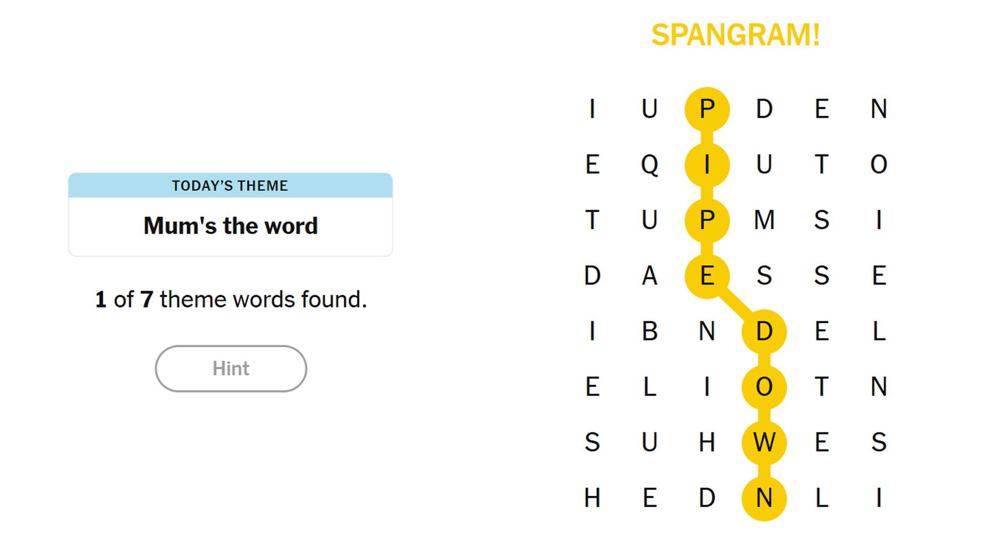The image size is (993, 558).
Task: Click the highlighted yellow I tile
Action: click(x=707, y=165)
